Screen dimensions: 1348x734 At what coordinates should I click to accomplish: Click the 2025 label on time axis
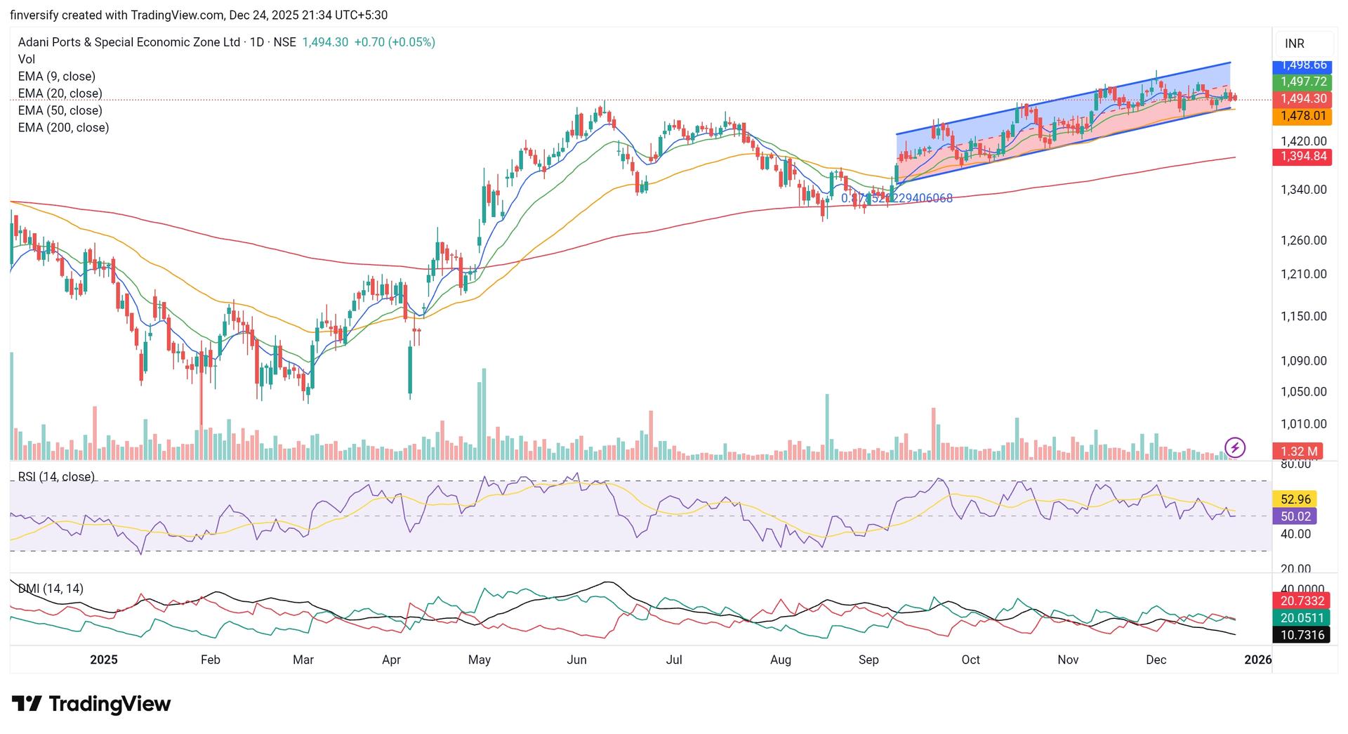104,660
